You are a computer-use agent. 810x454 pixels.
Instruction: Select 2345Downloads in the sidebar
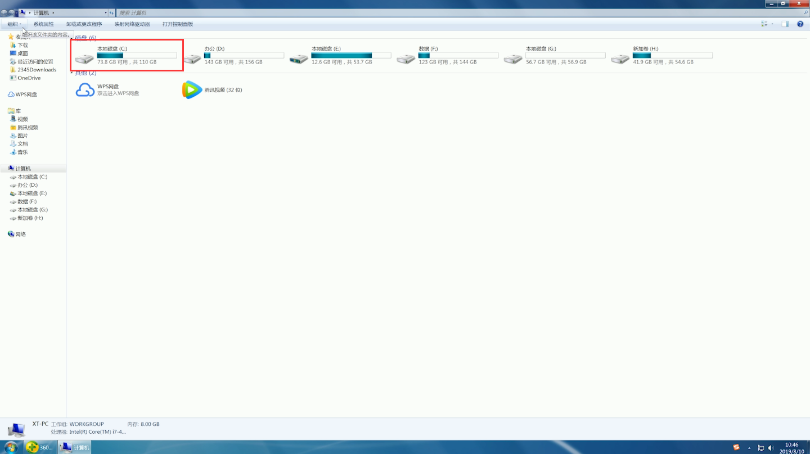33,70
